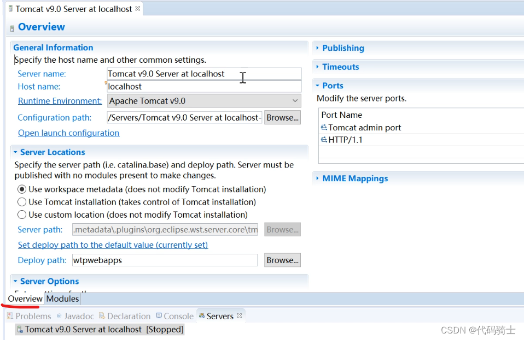Click the Servers view icon
The image size is (524, 340).
[201, 316]
